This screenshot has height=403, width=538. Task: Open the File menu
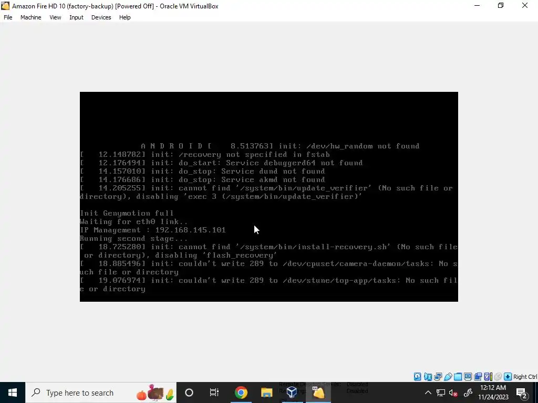pyautogui.click(x=8, y=17)
